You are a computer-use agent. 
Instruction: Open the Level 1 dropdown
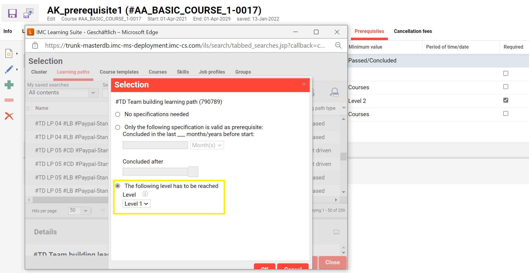tap(136, 204)
